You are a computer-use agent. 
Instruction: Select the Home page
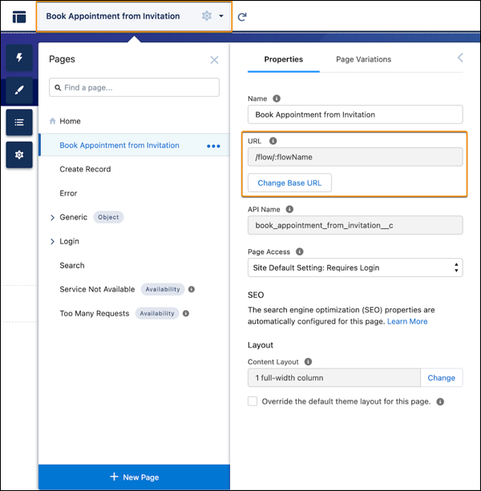pyautogui.click(x=70, y=121)
